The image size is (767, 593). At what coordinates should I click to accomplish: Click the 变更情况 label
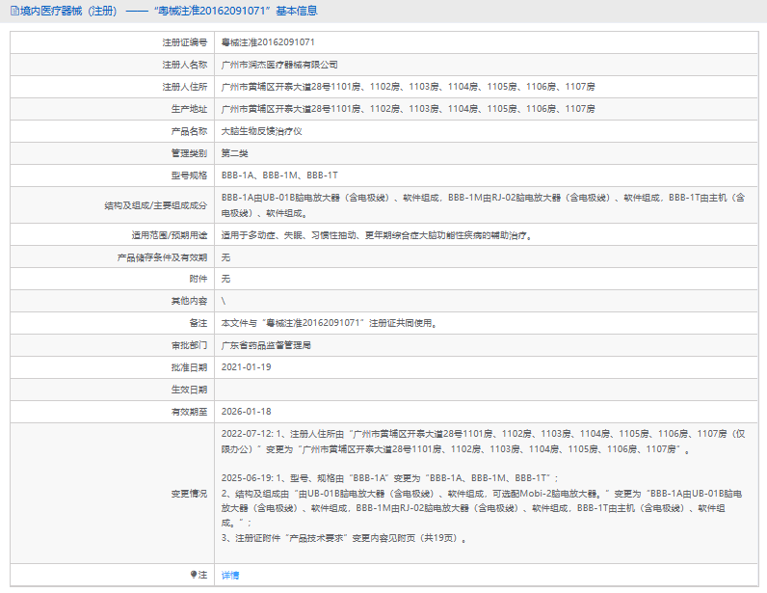coord(189,494)
